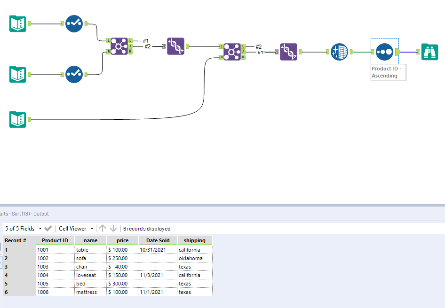Select the top Input Data tool
Viewport: 445px width, 308px height.
17,23
